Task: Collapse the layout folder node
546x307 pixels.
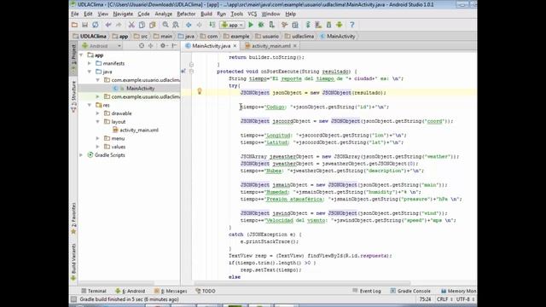Action: 98,121
